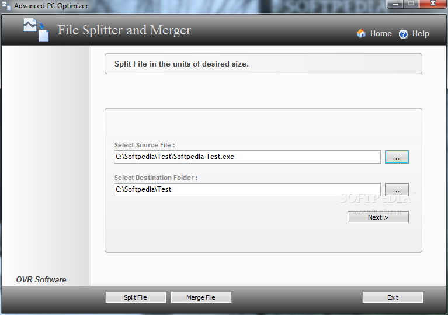This screenshot has width=448, height=315.
Task: Minimize the Advanced PC Optimizer window
Action: (395, 4)
